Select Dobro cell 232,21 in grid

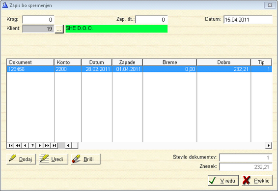(x=224, y=69)
